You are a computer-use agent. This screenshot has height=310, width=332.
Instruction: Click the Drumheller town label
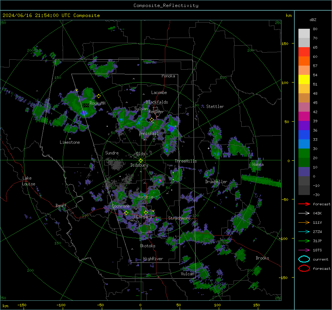216,182
